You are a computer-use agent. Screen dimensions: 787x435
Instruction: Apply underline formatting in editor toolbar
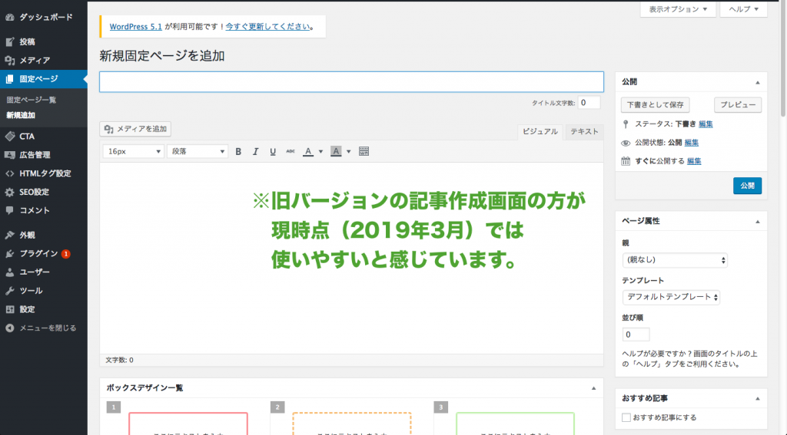click(273, 152)
